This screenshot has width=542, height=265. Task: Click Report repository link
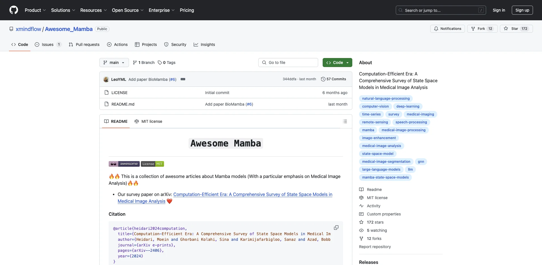[375, 247]
